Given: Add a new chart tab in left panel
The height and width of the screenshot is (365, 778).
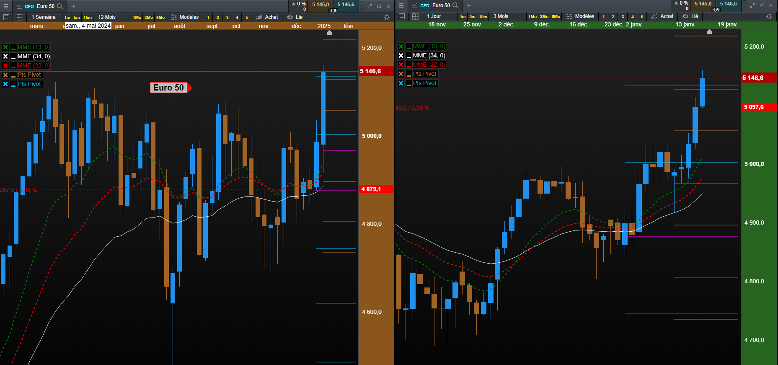Looking at the screenshot, I should coord(73,6).
